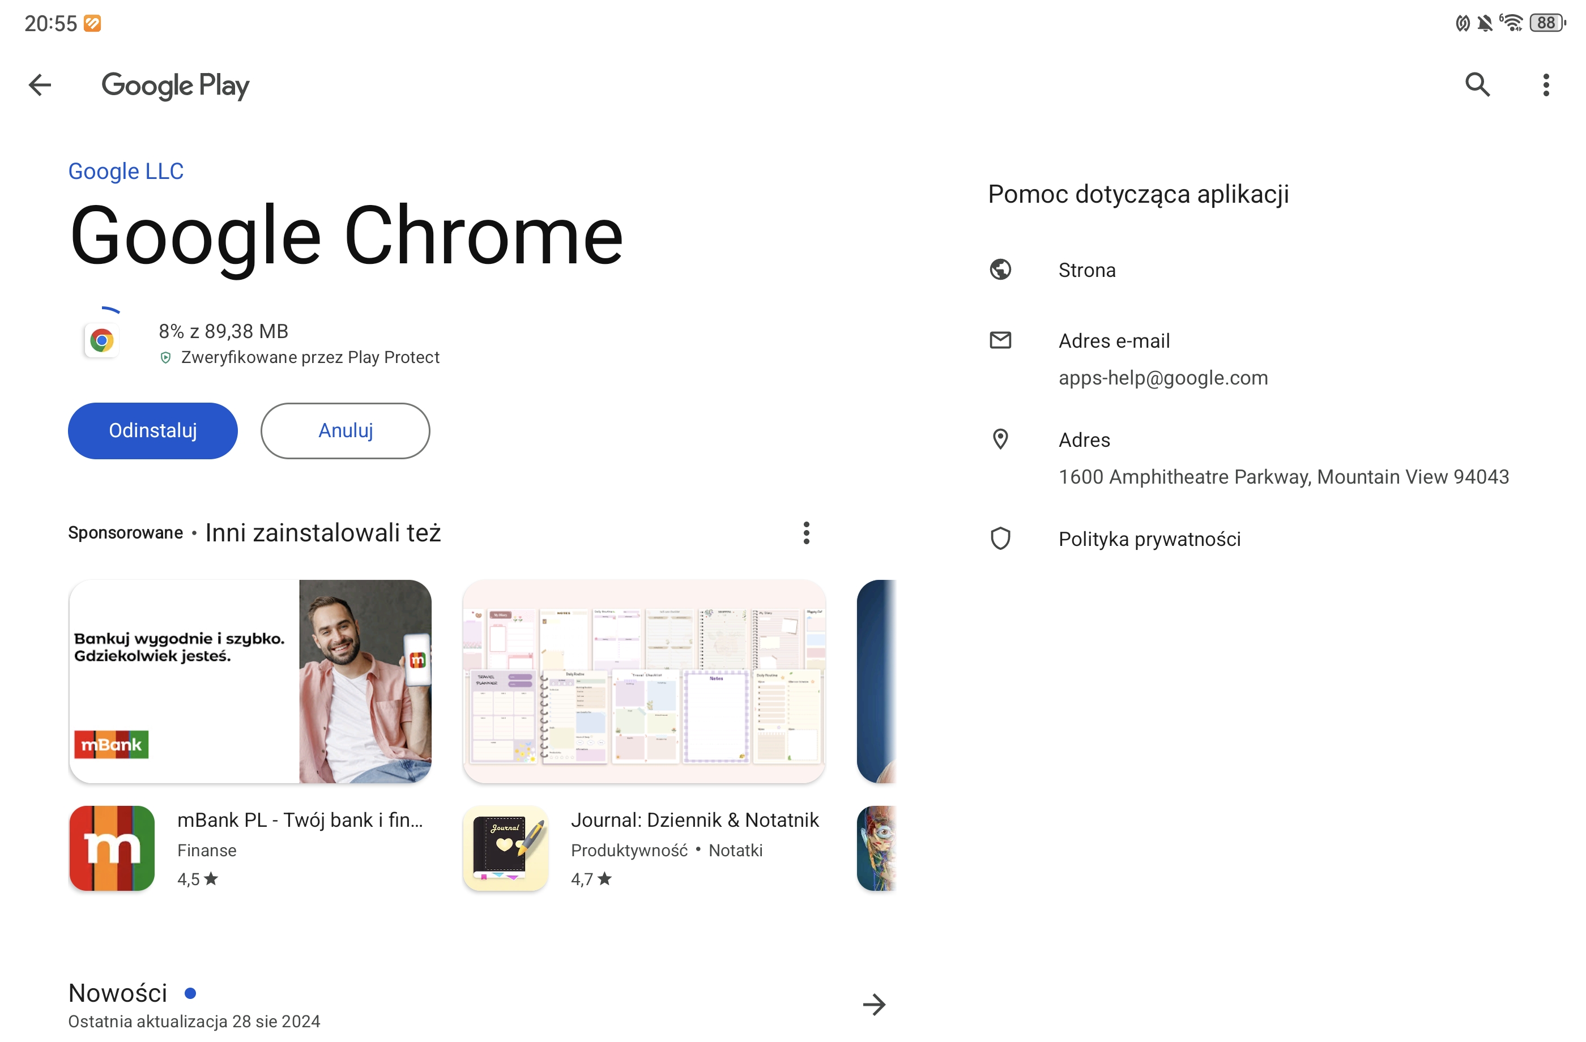The image size is (1586, 1042).
Task: Tap the mBank app icon
Action: [112, 848]
